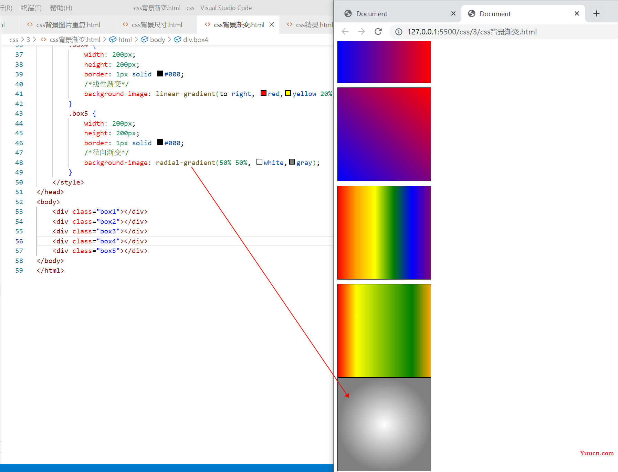Click the white-to-gray radial gradient box
This screenshot has width=618, height=472.
pyautogui.click(x=384, y=424)
